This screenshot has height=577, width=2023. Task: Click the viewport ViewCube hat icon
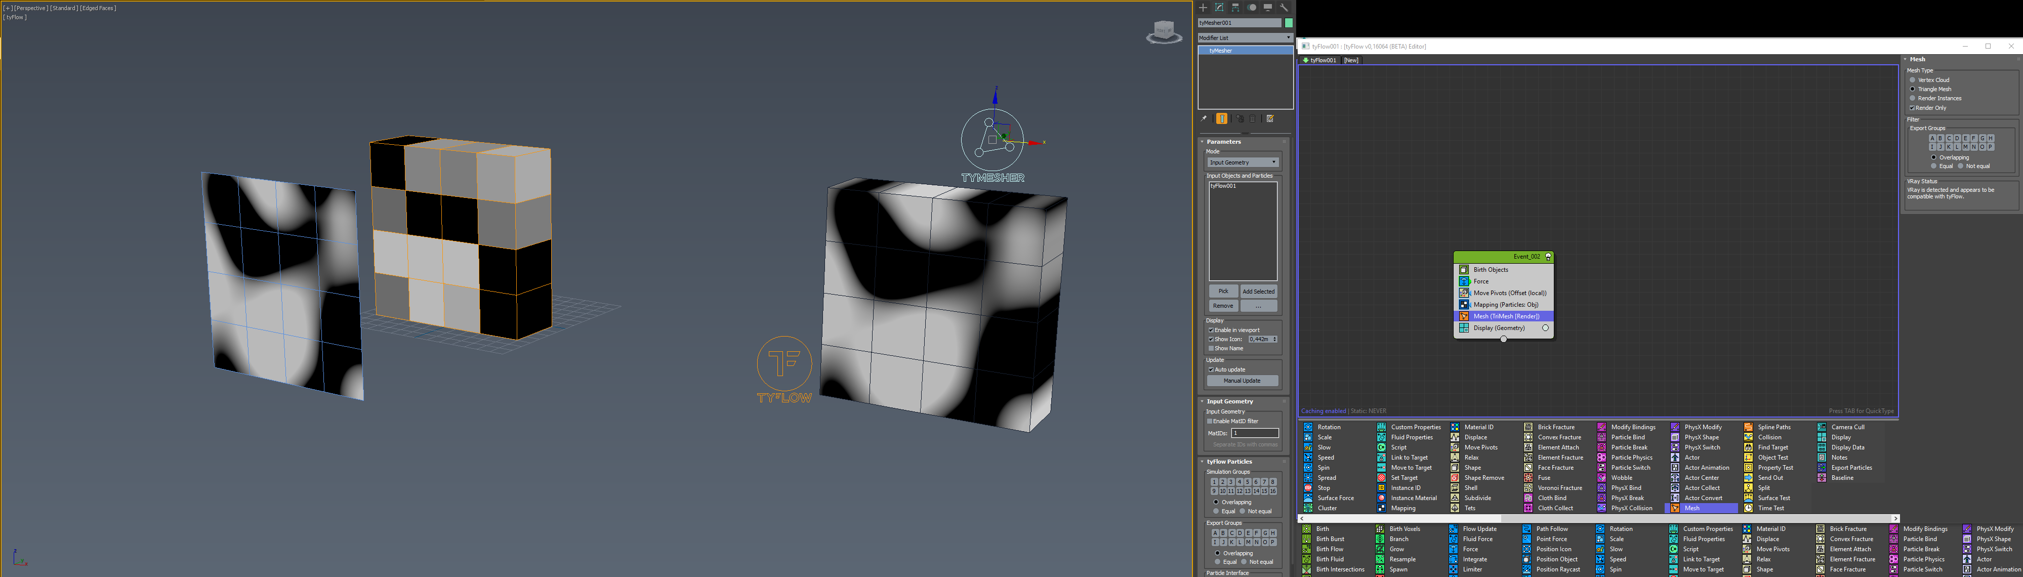(1164, 33)
